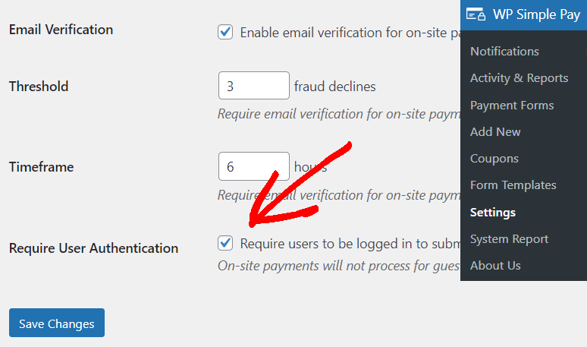Click the Threshold fraud declines input
Viewport: 587px width, 347px height.
click(x=254, y=86)
